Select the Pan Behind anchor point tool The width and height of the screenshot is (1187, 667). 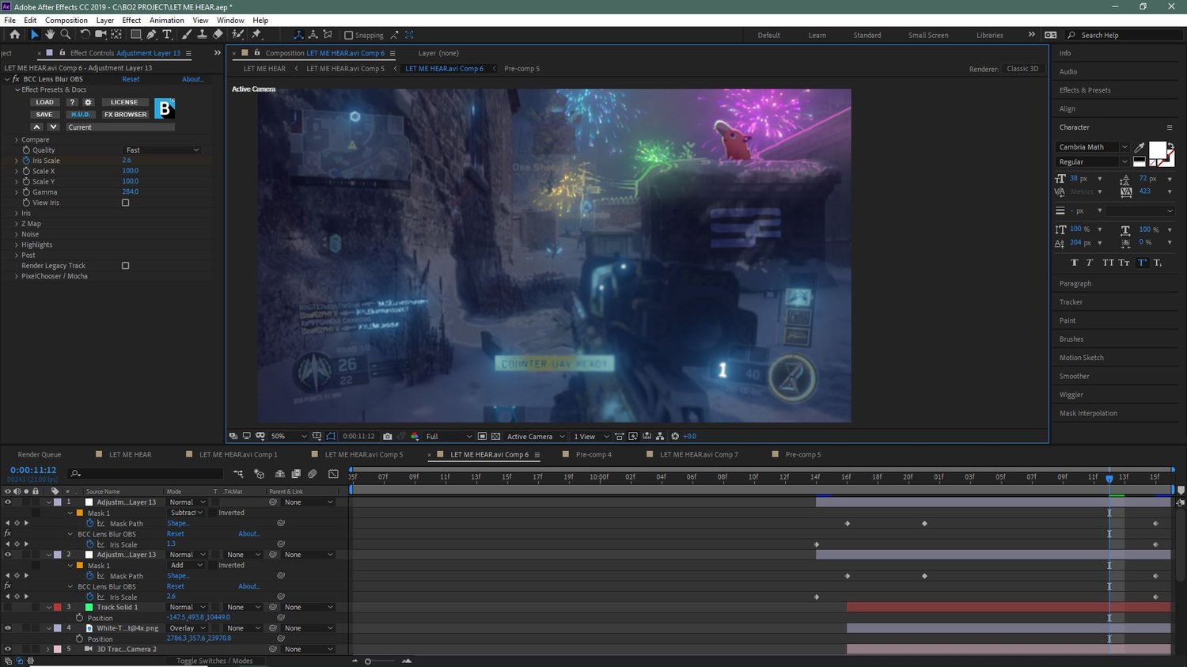coord(116,35)
